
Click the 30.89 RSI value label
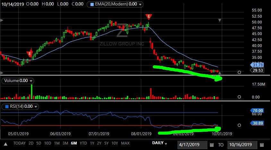(x=257, y=123)
